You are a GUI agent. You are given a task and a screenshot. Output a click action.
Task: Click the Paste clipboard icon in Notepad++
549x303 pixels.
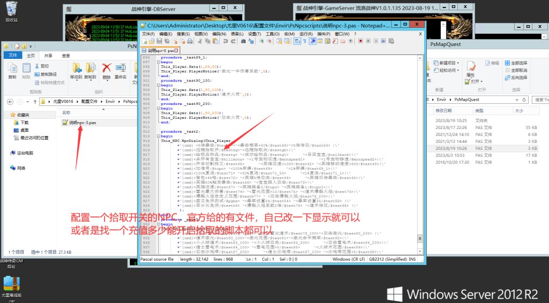click(216, 41)
